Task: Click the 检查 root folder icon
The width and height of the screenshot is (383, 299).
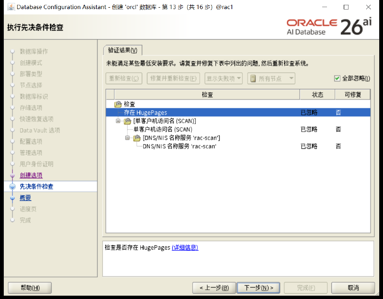Action: pos(118,104)
